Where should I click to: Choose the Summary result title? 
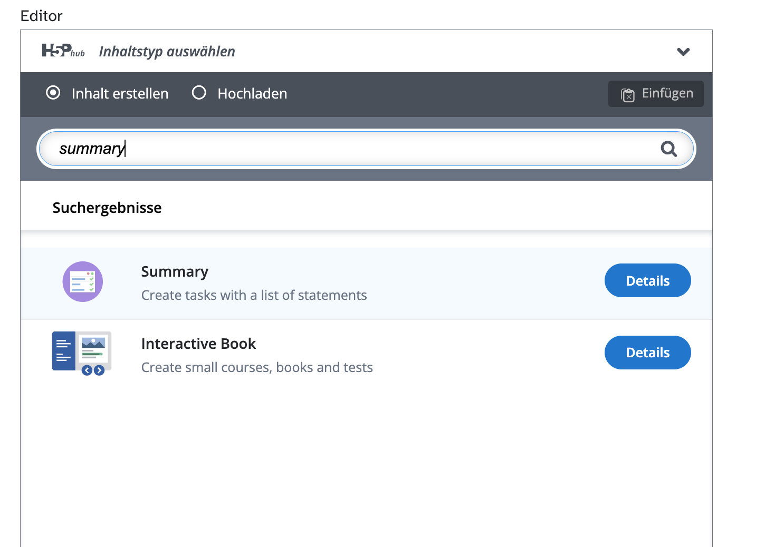click(x=175, y=272)
